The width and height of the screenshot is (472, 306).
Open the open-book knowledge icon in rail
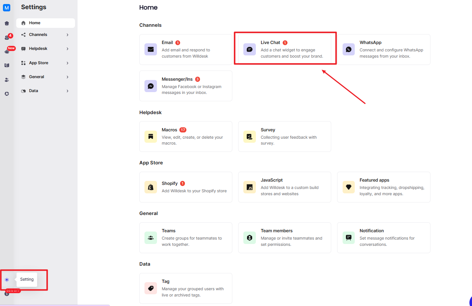[7, 65]
